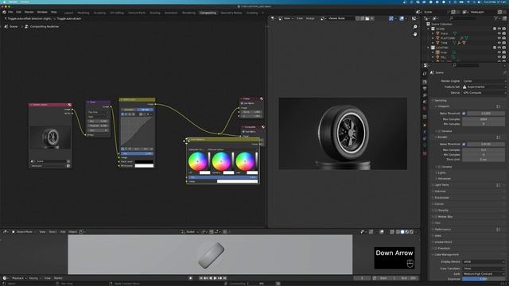The image size is (509, 286).
Task: Click the viewport Max Samples field
Action: click(x=484, y=119)
